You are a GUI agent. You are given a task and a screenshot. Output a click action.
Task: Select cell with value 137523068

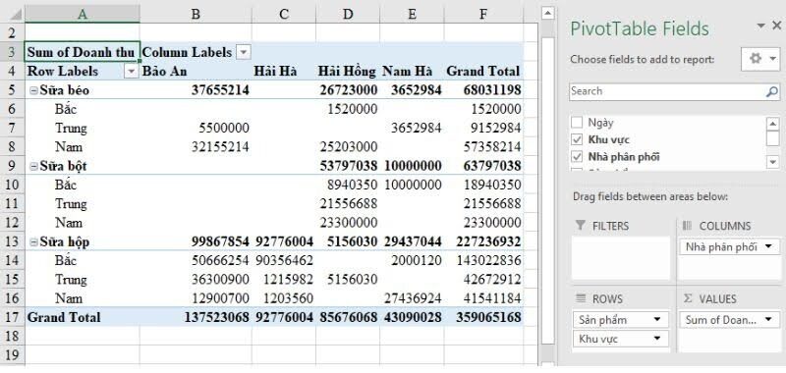coord(196,317)
